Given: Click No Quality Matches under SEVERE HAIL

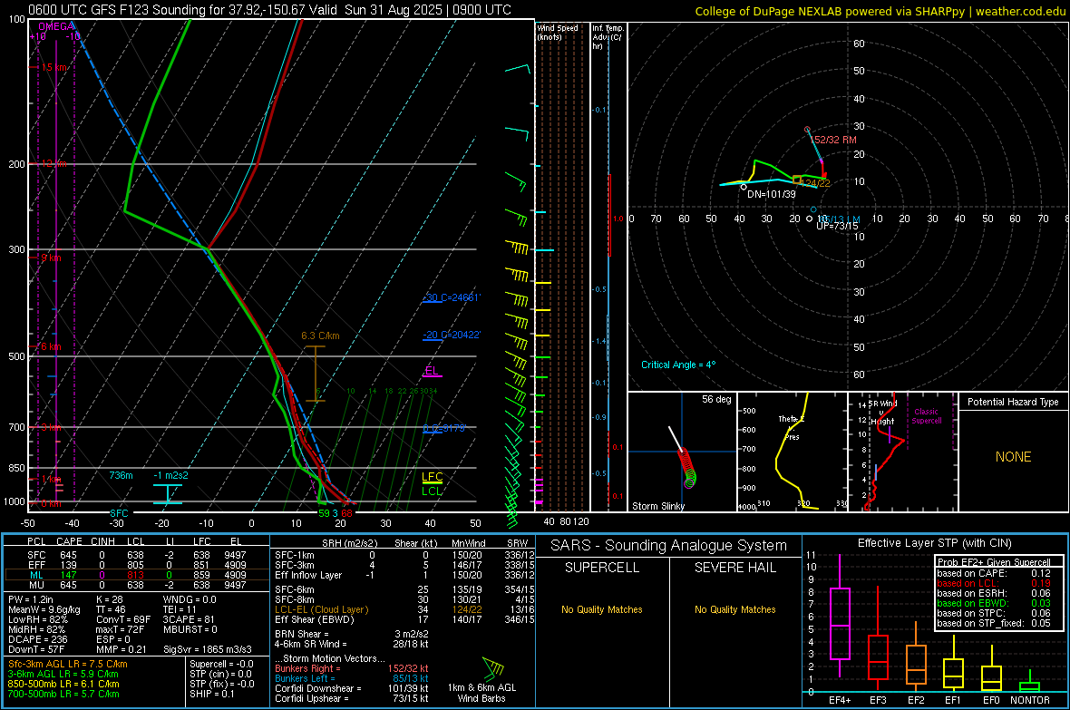Looking at the screenshot, I should [734, 609].
